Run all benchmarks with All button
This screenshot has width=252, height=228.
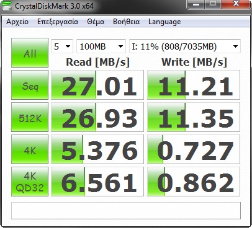(x=30, y=53)
